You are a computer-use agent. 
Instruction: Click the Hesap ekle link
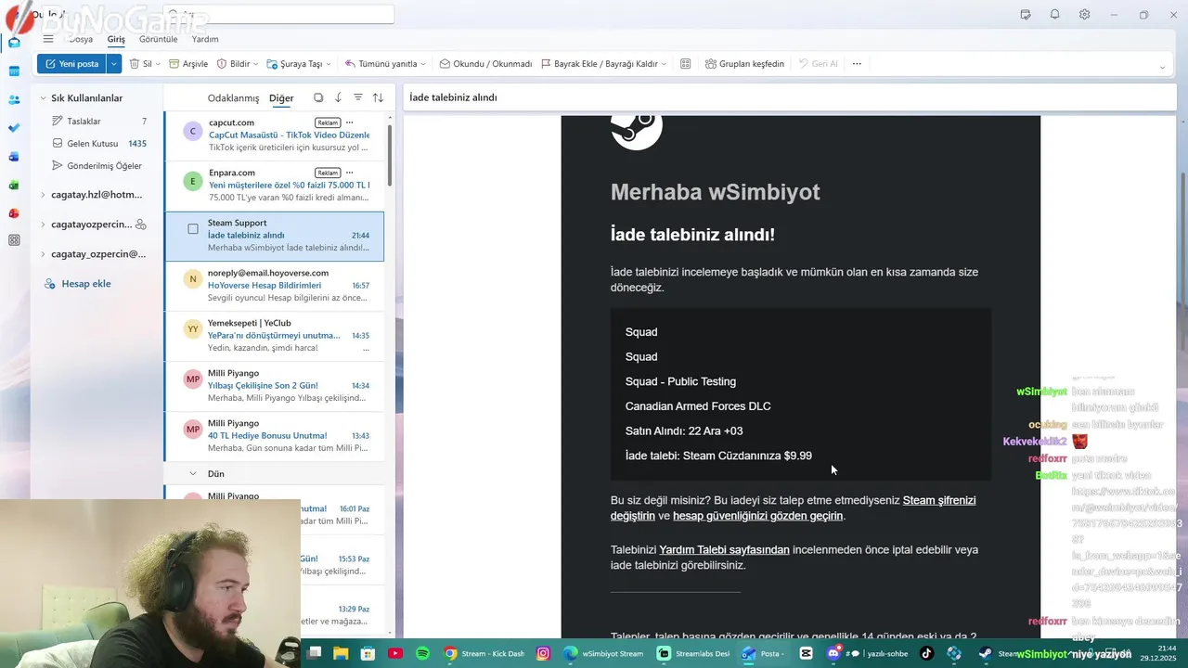86,283
